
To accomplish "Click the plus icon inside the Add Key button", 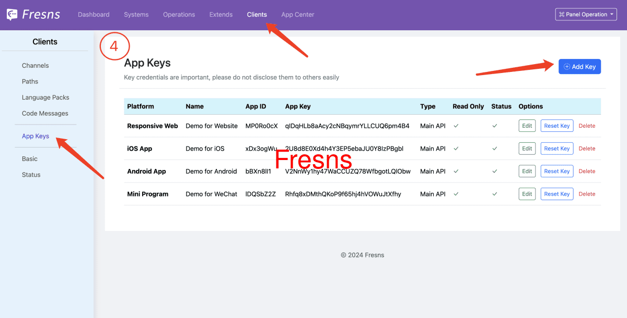I will 567,66.
